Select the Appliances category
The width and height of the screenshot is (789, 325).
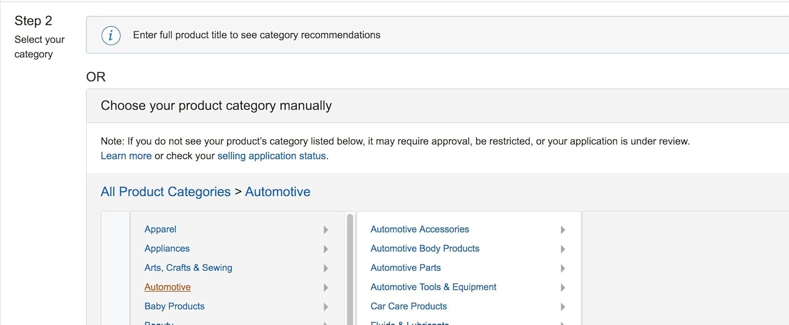(x=167, y=249)
